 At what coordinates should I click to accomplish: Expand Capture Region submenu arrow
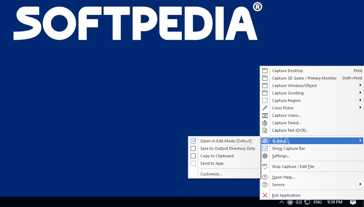360,100
